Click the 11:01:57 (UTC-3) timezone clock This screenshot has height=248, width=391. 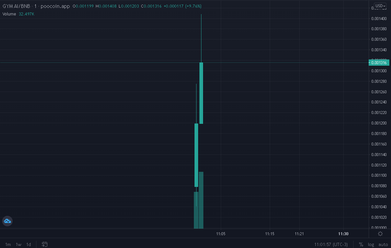[331, 244]
